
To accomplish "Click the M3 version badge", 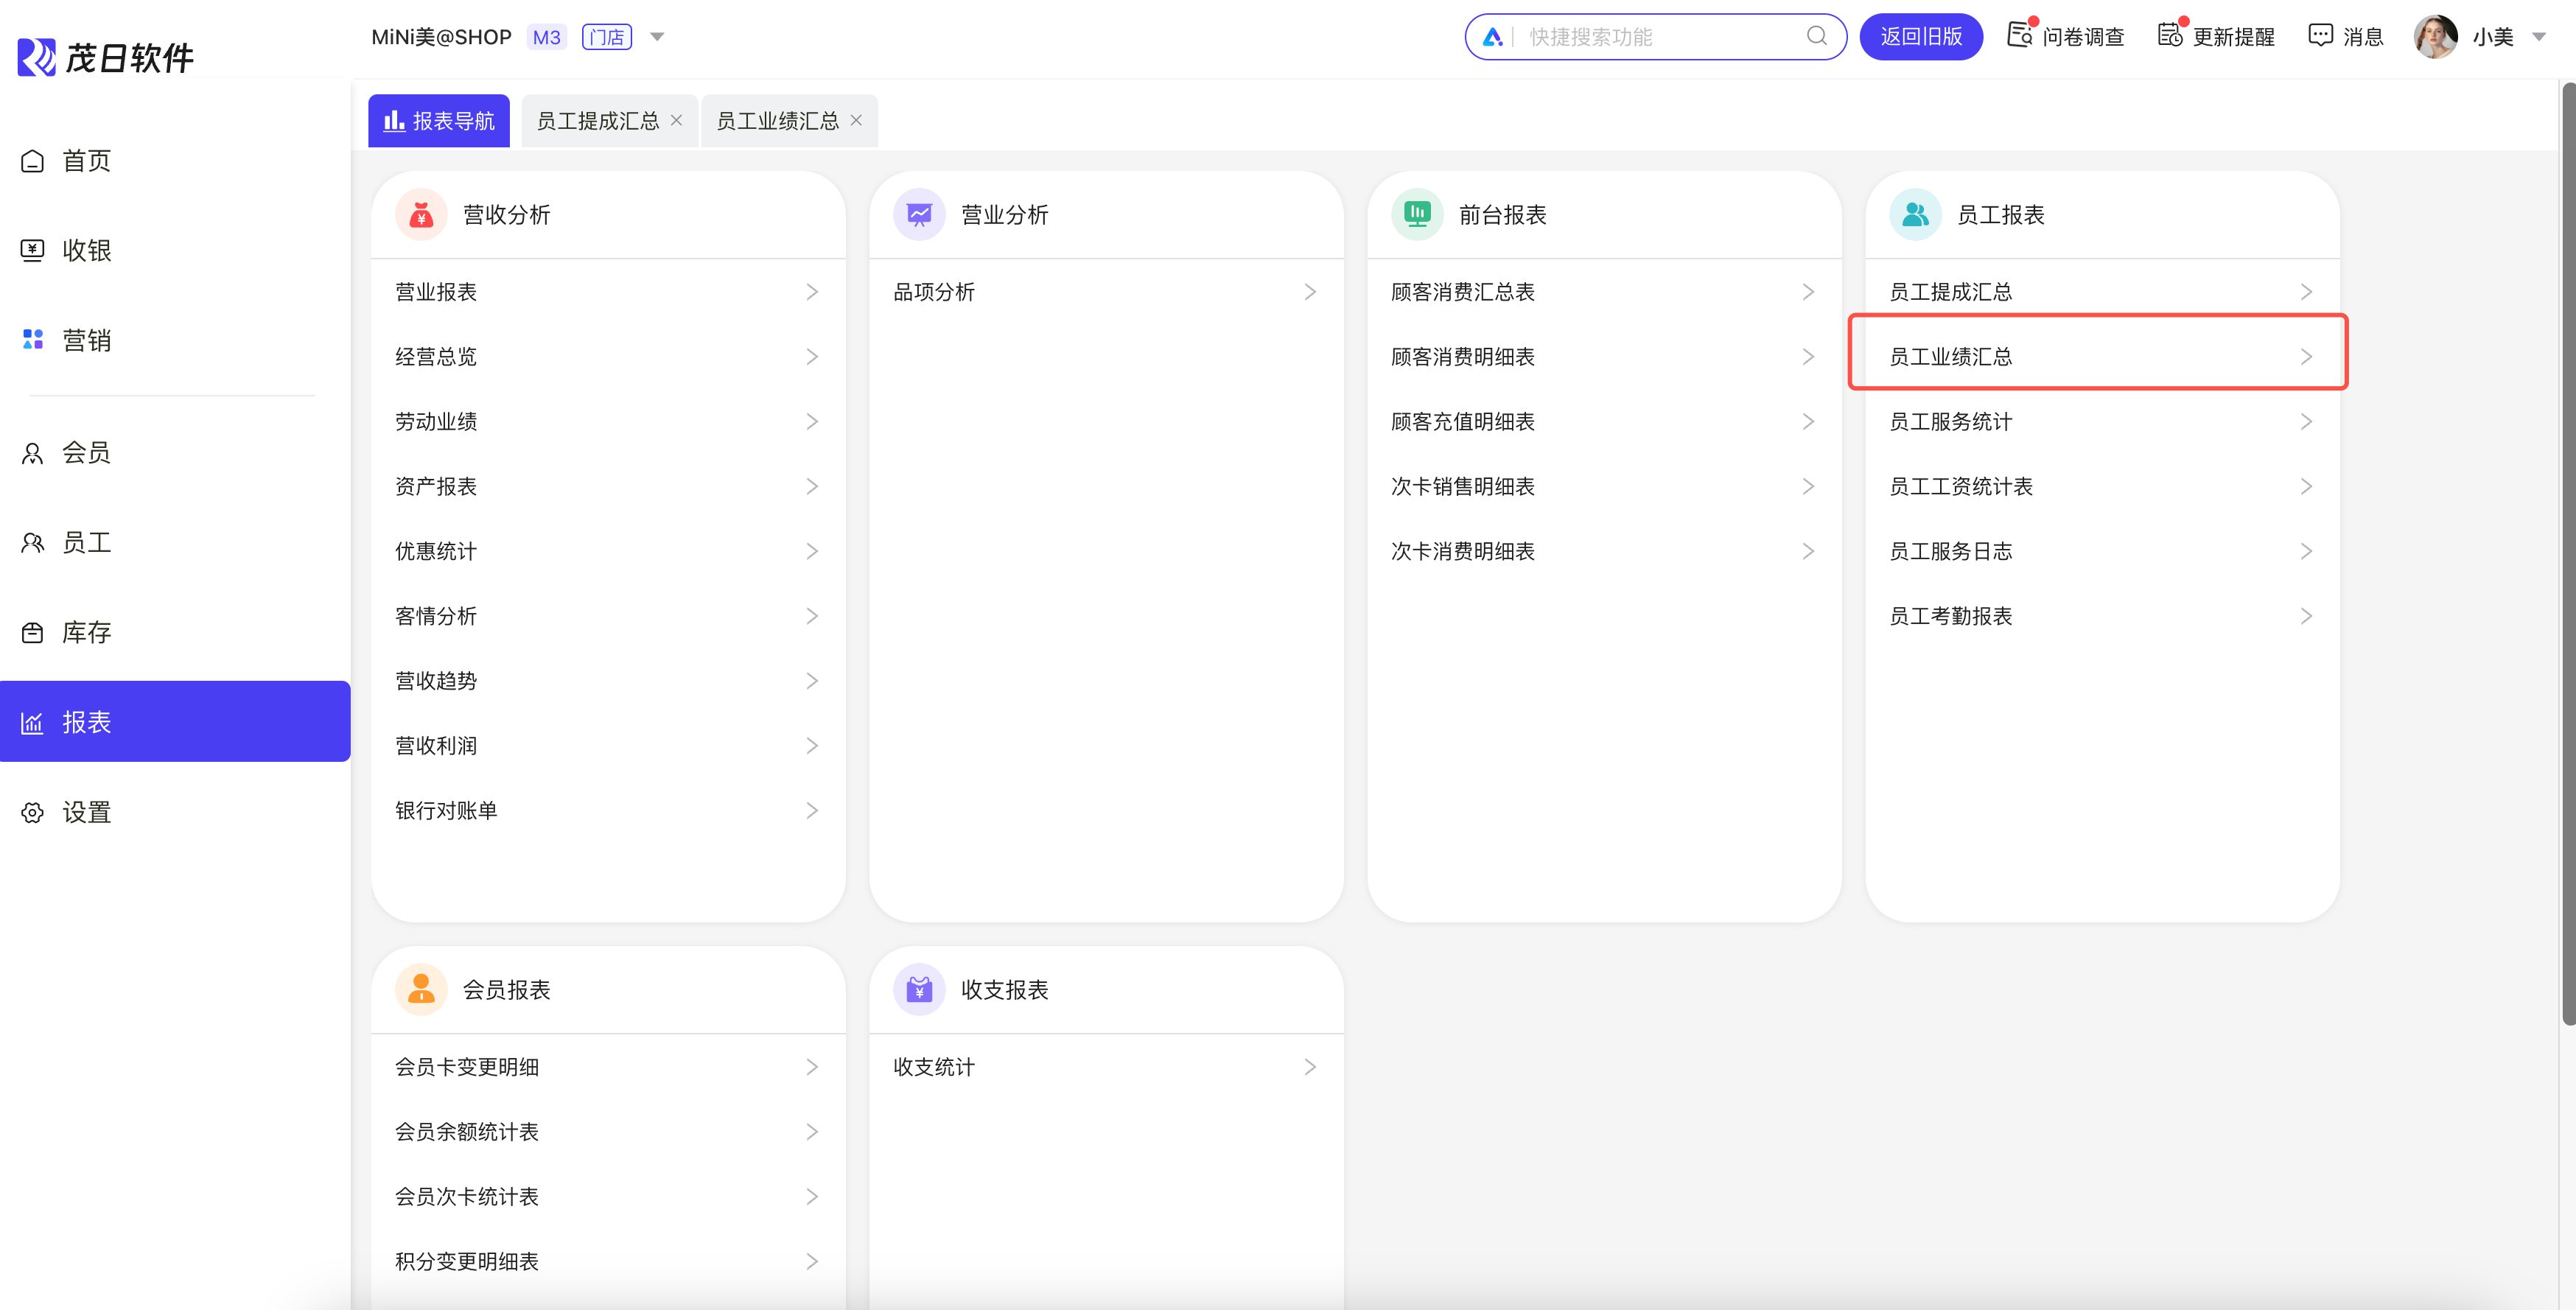I will point(546,37).
